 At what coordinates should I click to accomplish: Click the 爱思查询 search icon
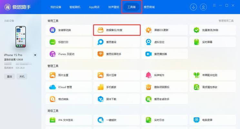tap(101, 42)
